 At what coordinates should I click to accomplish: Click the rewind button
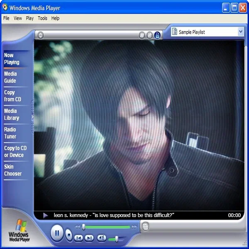(78, 227)
